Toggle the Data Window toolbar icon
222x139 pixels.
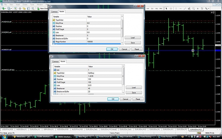point(20,9)
